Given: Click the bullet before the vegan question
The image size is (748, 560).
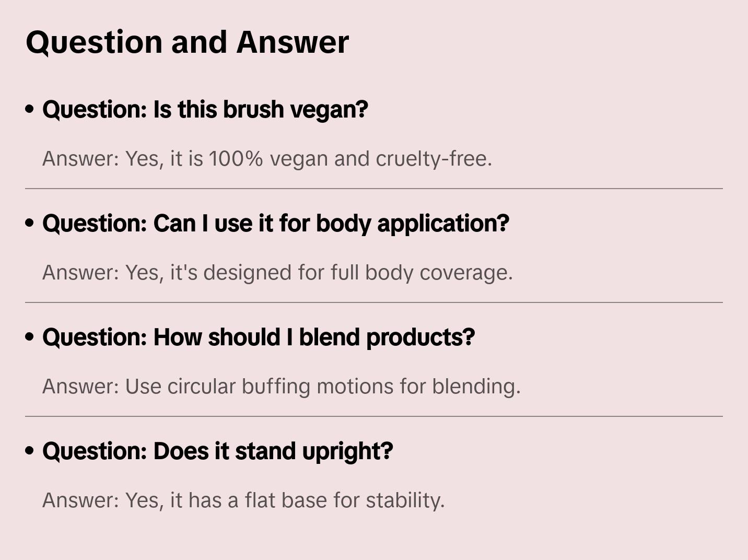Looking at the screenshot, I should click(30, 110).
